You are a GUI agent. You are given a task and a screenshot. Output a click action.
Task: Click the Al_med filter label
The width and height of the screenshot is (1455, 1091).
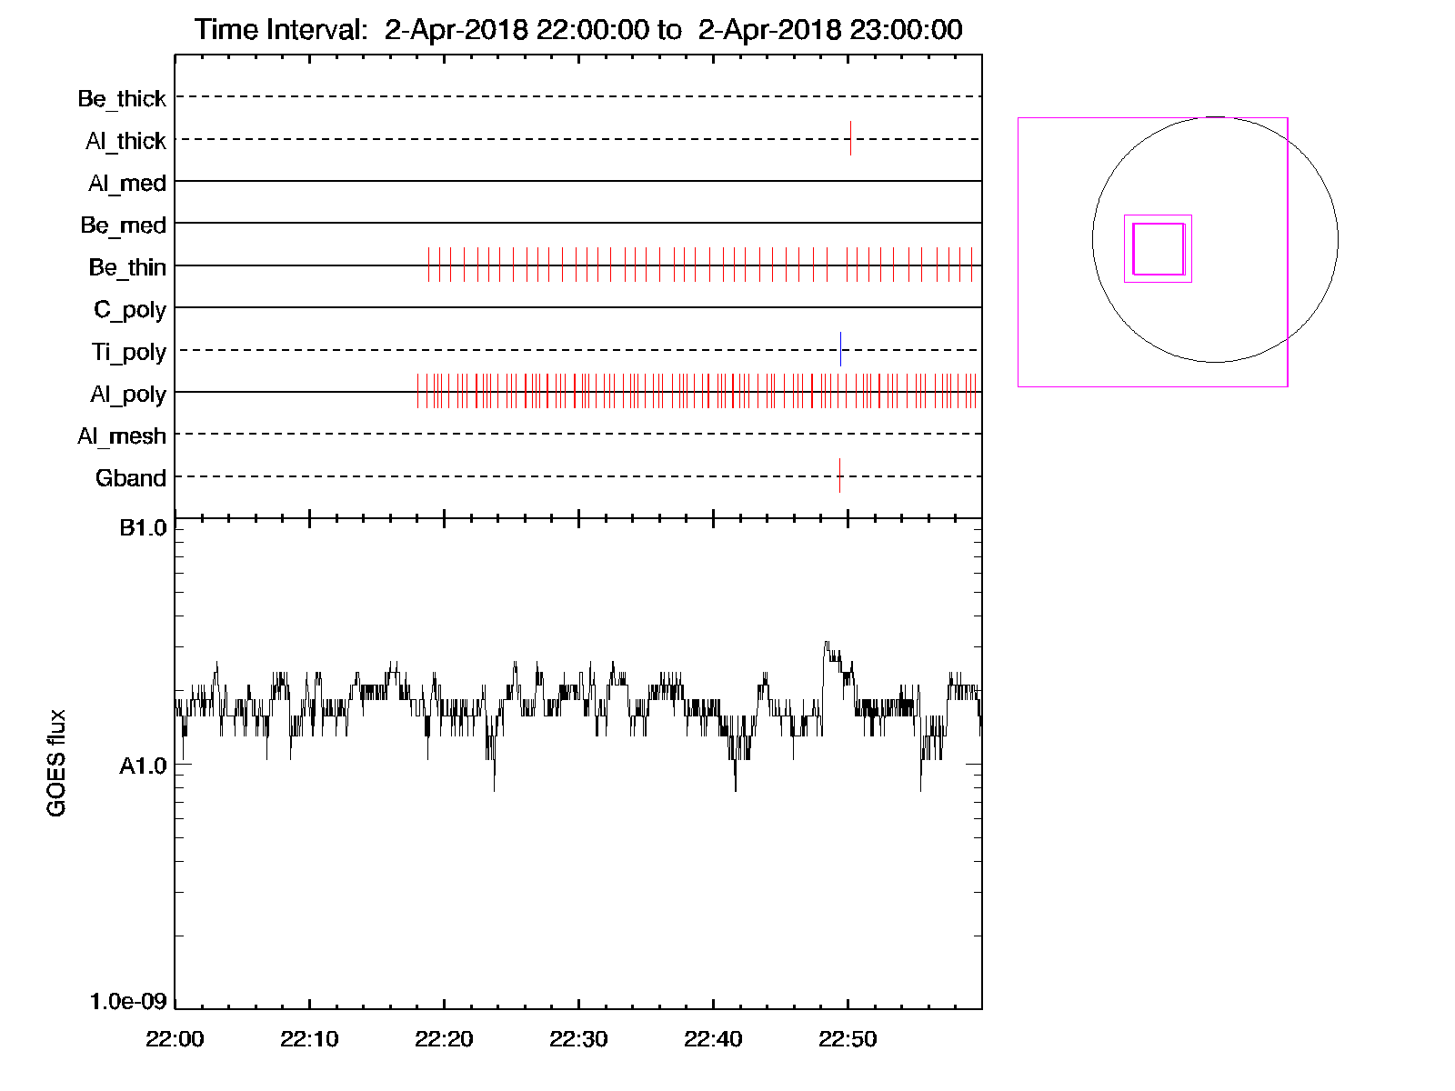(x=127, y=183)
